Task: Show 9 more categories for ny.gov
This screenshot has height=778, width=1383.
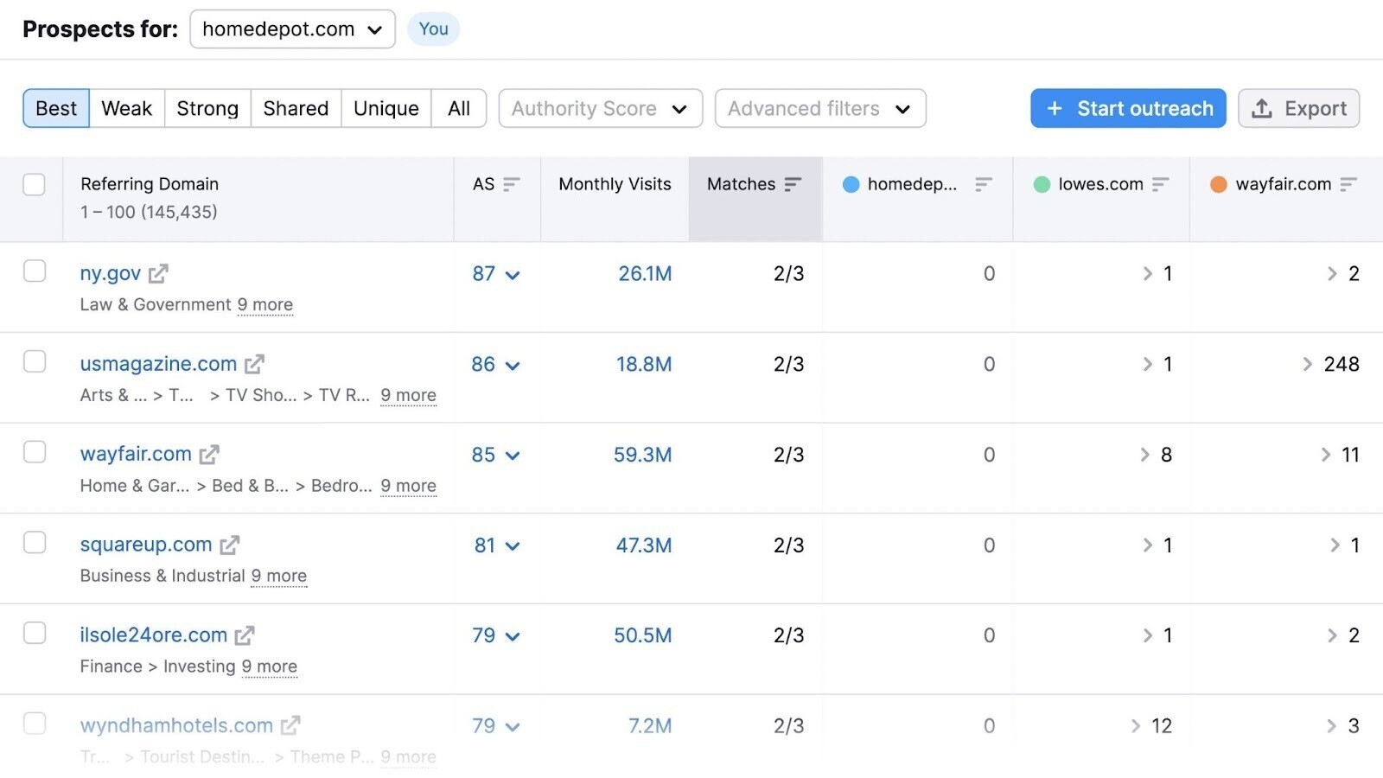Action: pyautogui.click(x=265, y=305)
